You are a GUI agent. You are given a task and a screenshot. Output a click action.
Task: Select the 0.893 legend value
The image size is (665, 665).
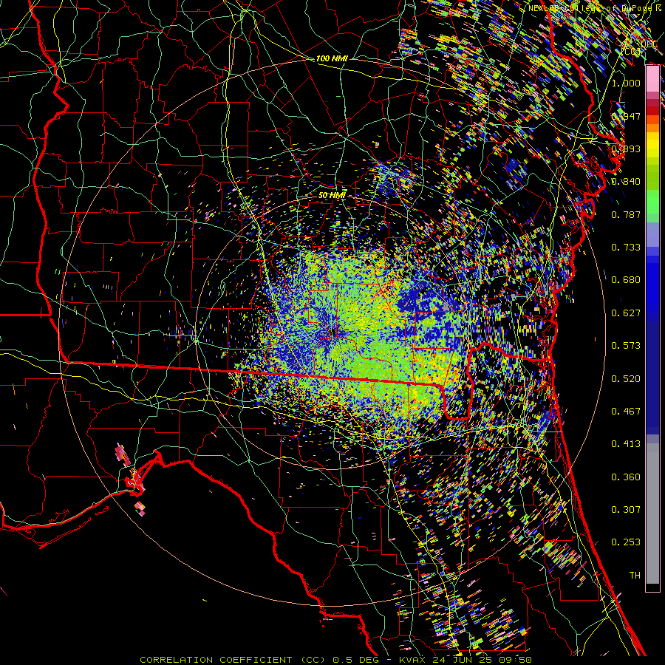(626, 149)
